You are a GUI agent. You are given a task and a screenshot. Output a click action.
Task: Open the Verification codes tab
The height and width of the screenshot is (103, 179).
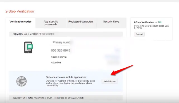pos(21,23)
